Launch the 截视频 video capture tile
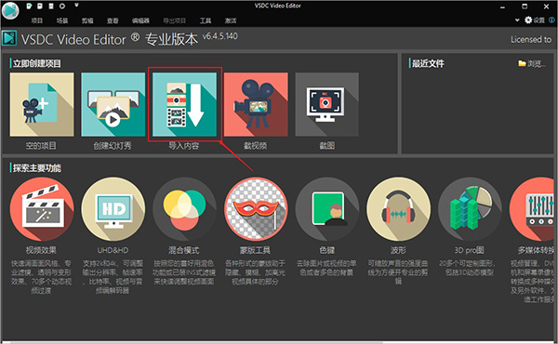The width and height of the screenshot is (558, 344). click(256, 104)
